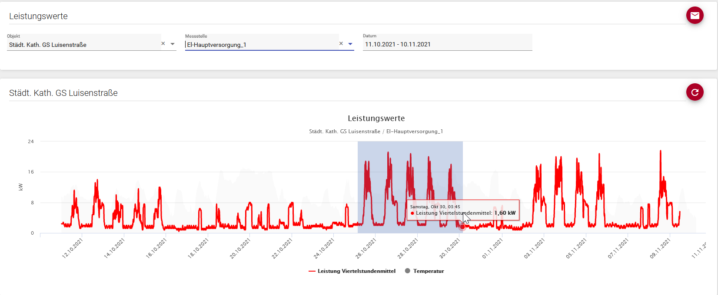Image resolution: width=718 pixels, height=295 pixels.
Task: Click the 12.10.2021 x-axis date label
Action: pyautogui.click(x=72, y=249)
